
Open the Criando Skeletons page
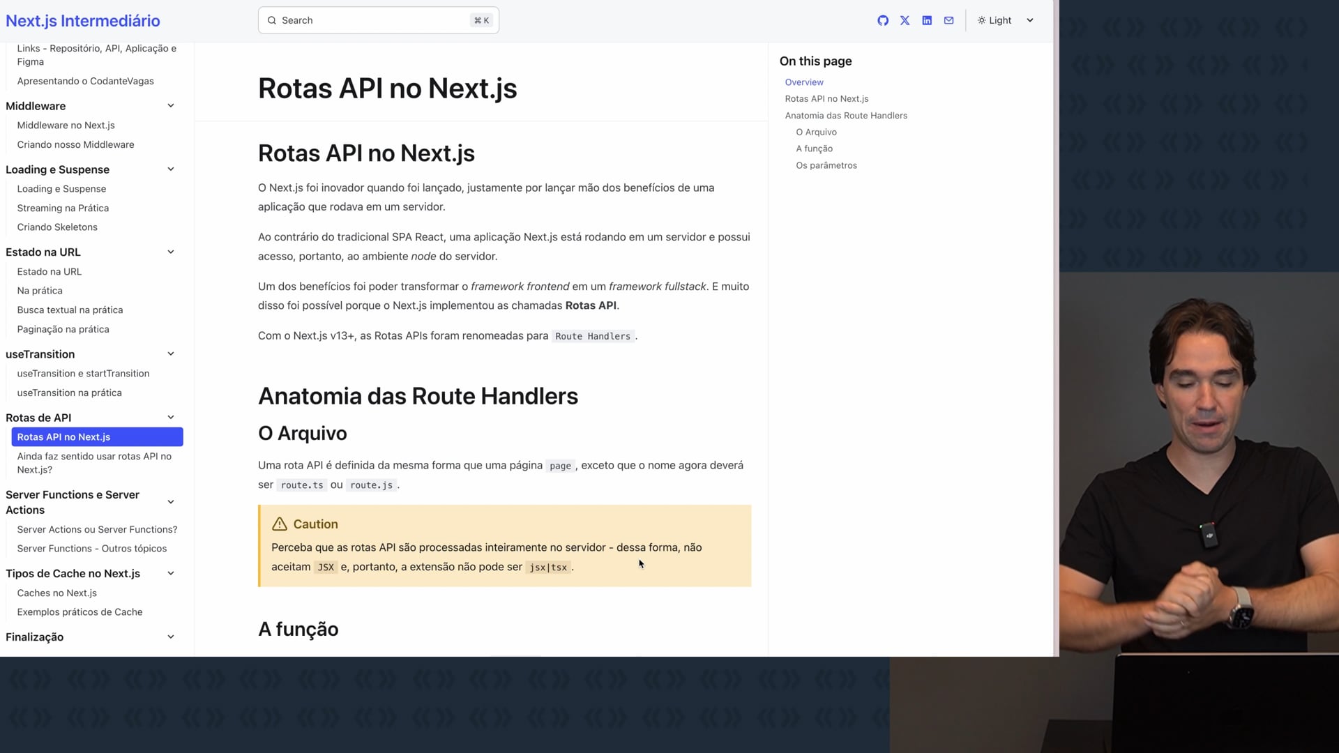point(57,227)
